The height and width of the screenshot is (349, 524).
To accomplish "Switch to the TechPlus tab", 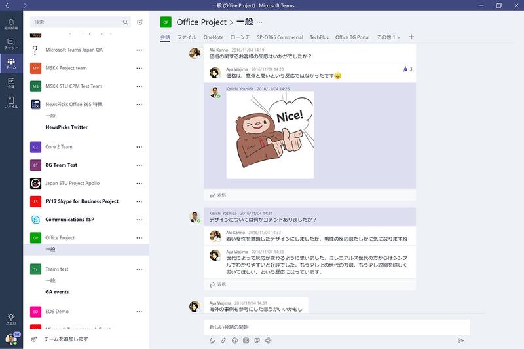I will [319, 37].
